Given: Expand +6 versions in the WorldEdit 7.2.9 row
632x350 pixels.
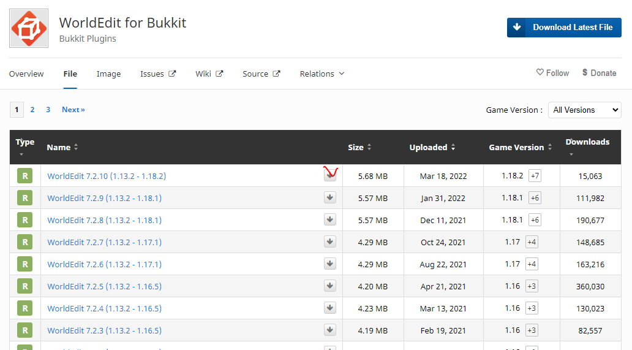Looking at the screenshot, I should click(x=535, y=198).
